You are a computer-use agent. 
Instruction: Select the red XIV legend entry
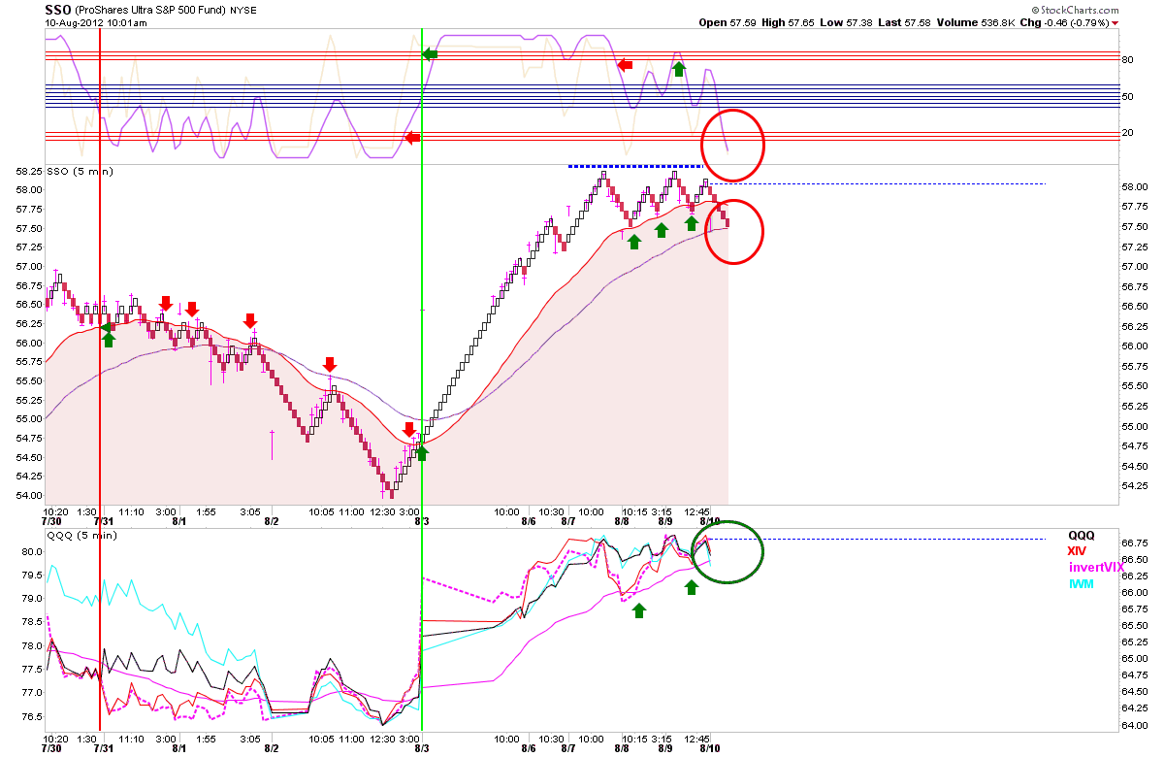click(1079, 551)
